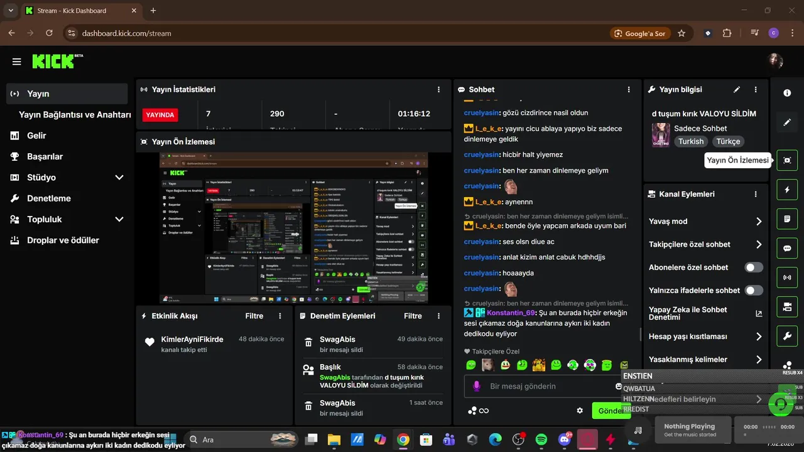Edit stream info with pencil icon in Yayın bilgisi
This screenshot has width=804, height=452.
pos(737,90)
